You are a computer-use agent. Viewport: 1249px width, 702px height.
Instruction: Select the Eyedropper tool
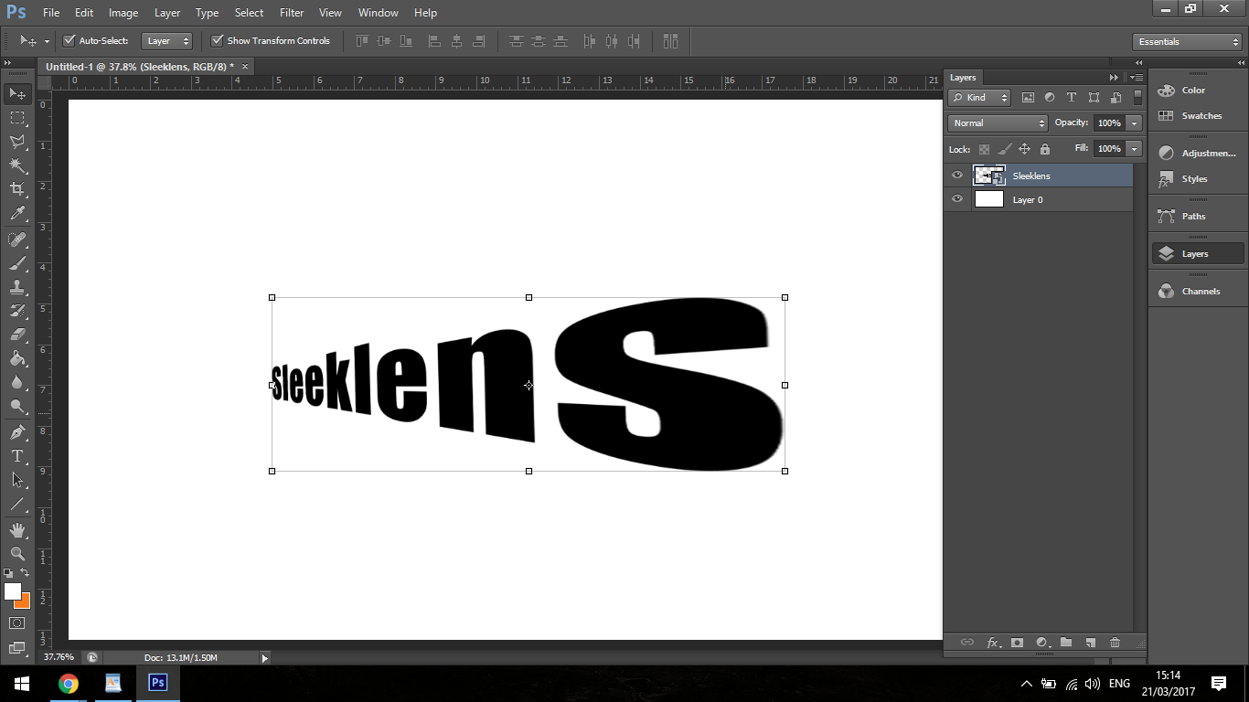tap(17, 213)
